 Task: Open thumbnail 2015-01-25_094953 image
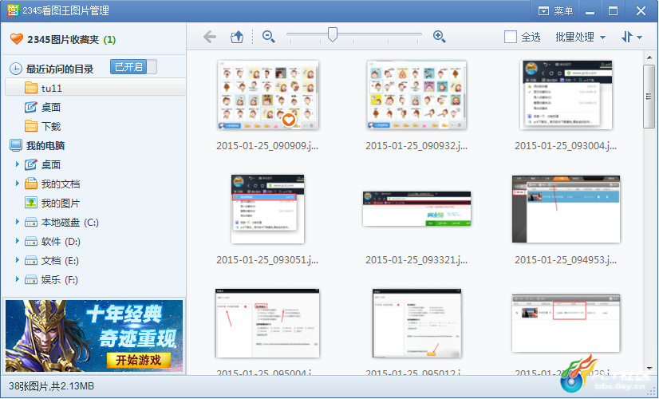click(x=566, y=209)
